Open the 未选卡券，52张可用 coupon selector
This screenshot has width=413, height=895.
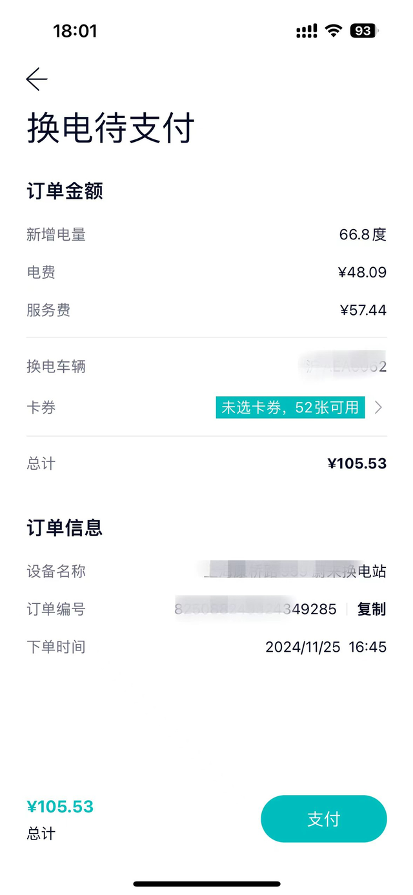(x=290, y=407)
